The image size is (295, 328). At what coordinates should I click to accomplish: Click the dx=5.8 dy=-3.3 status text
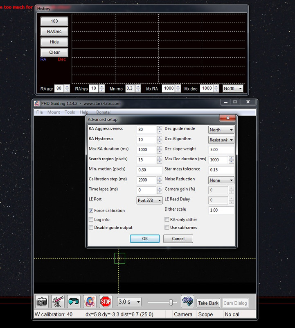tap(119, 314)
